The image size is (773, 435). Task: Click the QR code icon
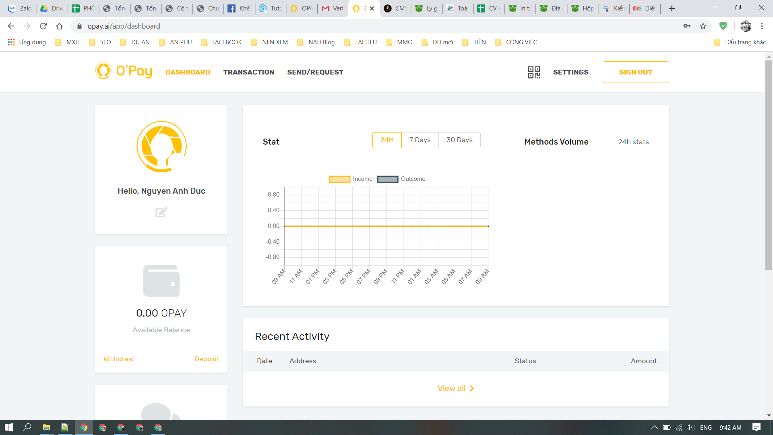point(534,72)
